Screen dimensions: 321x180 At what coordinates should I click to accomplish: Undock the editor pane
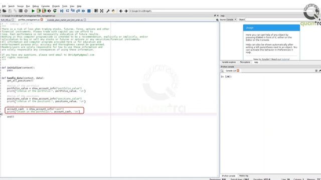click(215, 15)
